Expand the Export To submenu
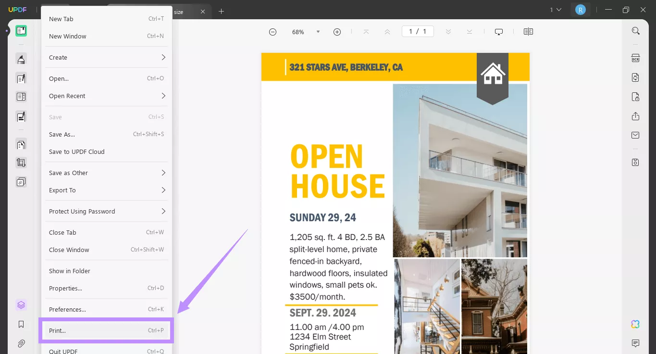The width and height of the screenshot is (656, 354). (x=107, y=190)
